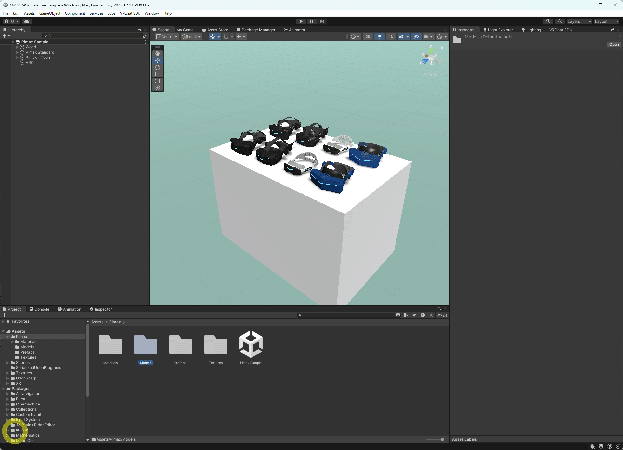Select the combined Transform tool

point(158,88)
